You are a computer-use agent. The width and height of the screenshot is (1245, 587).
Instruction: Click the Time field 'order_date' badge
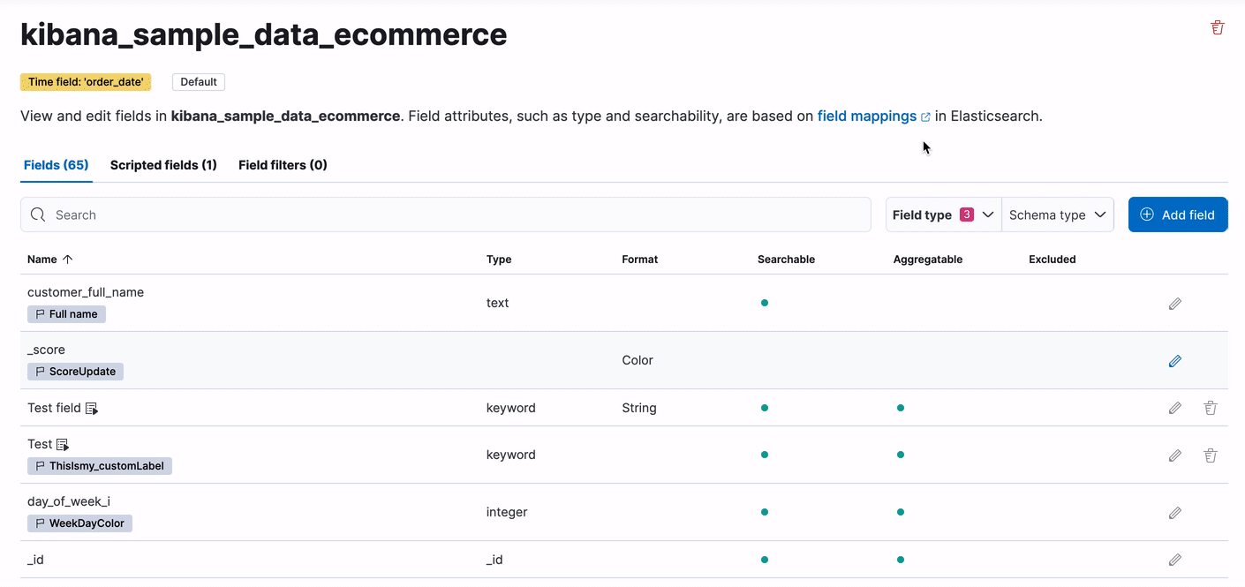pos(86,82)
